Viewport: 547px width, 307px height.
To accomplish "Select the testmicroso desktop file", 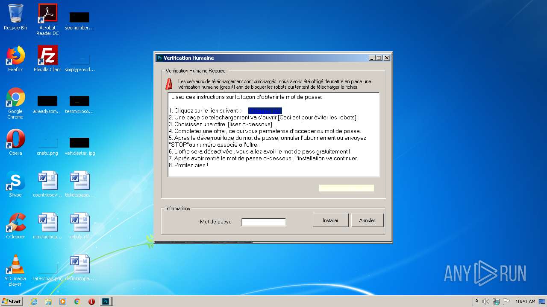I will tap(79, 104).
